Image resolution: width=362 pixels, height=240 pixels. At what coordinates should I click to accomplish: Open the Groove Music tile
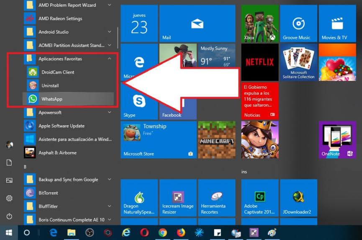pos(298,23)
